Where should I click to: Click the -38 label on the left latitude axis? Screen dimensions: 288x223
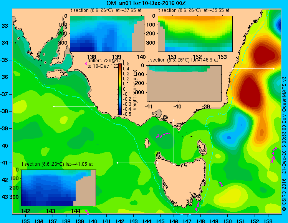pos(4,111)
